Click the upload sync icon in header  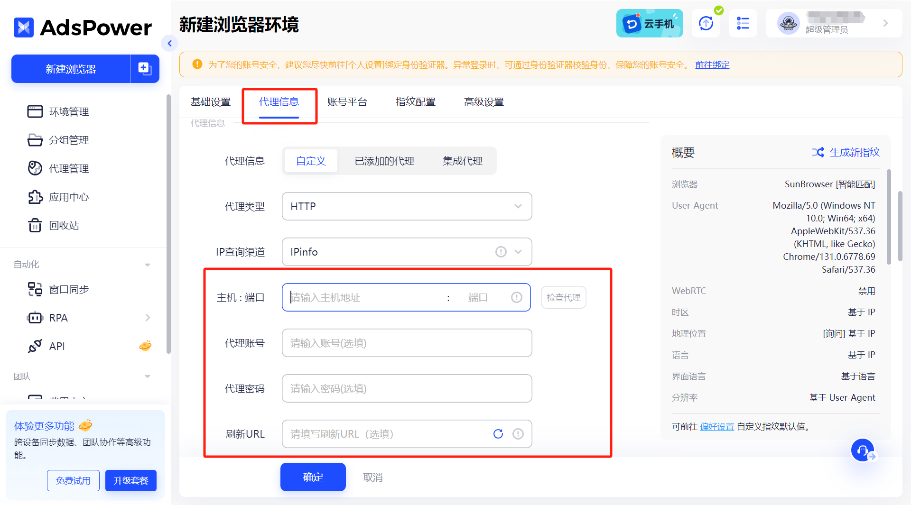point(706,23)
